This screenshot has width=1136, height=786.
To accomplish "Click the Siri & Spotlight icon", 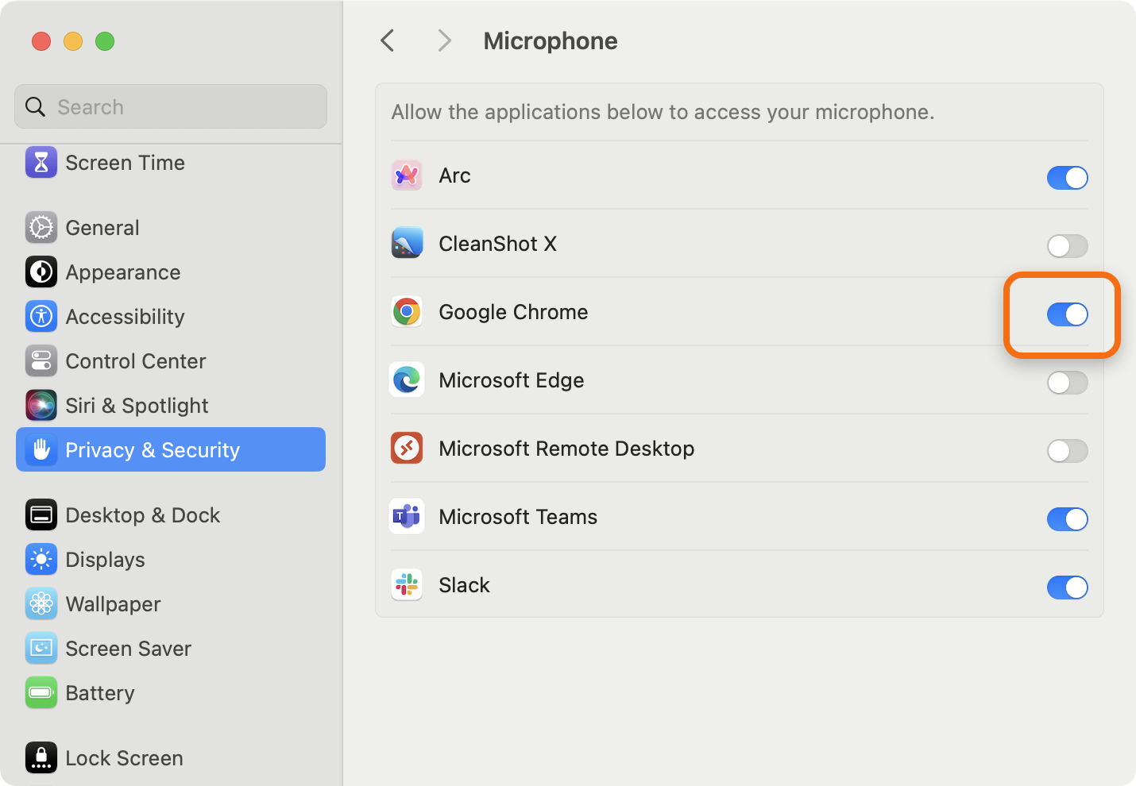I will coord(41,405).
